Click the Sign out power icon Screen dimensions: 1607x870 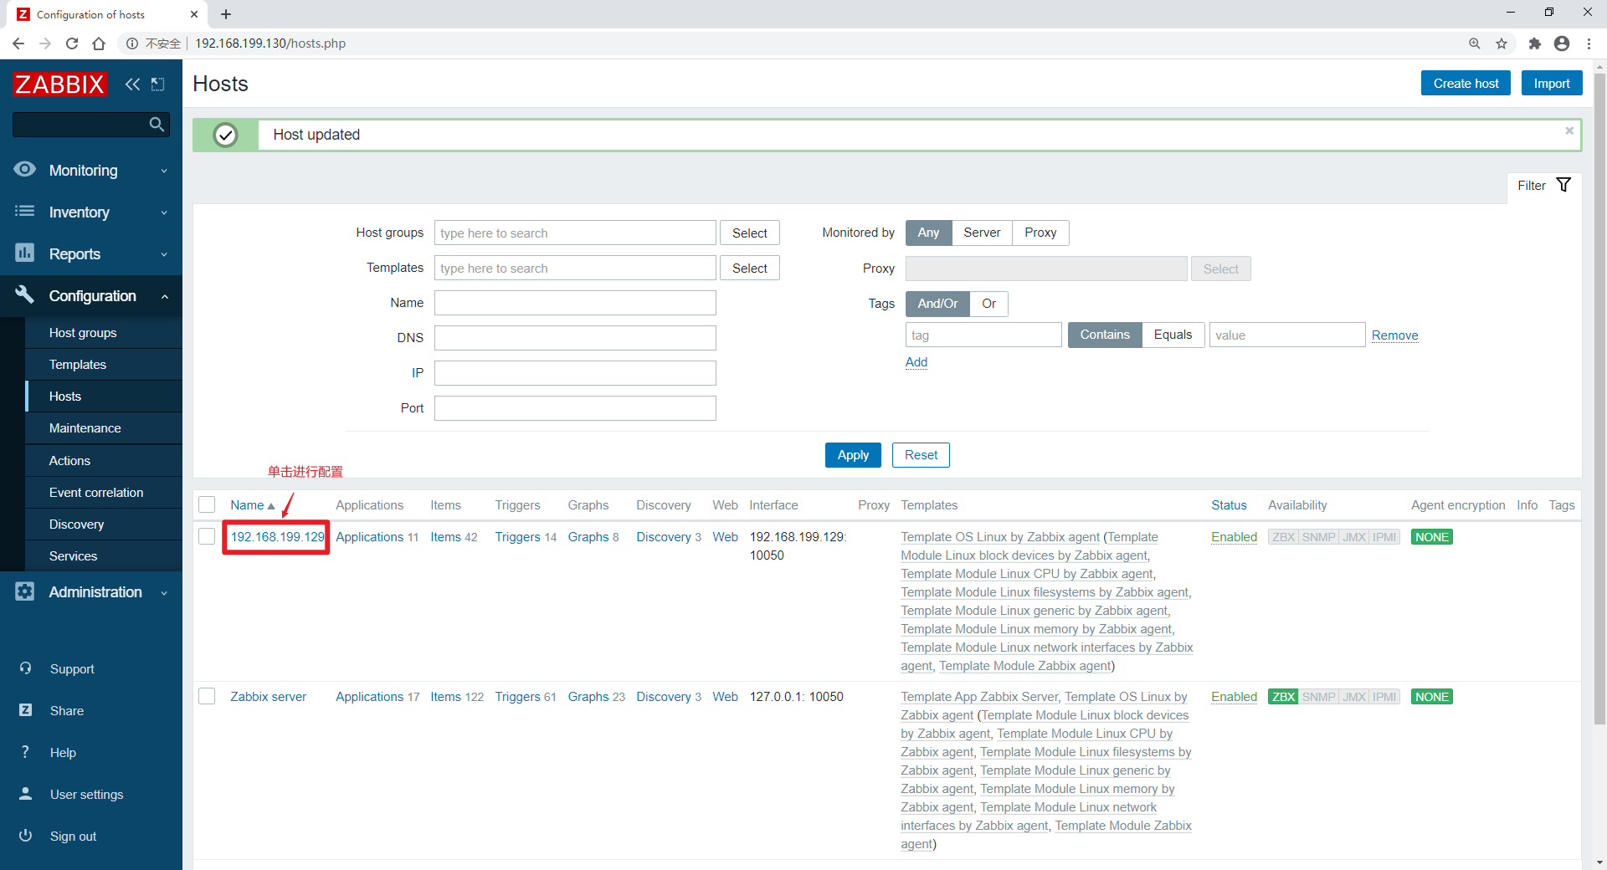pyautogui.click(x=25, y=836)
